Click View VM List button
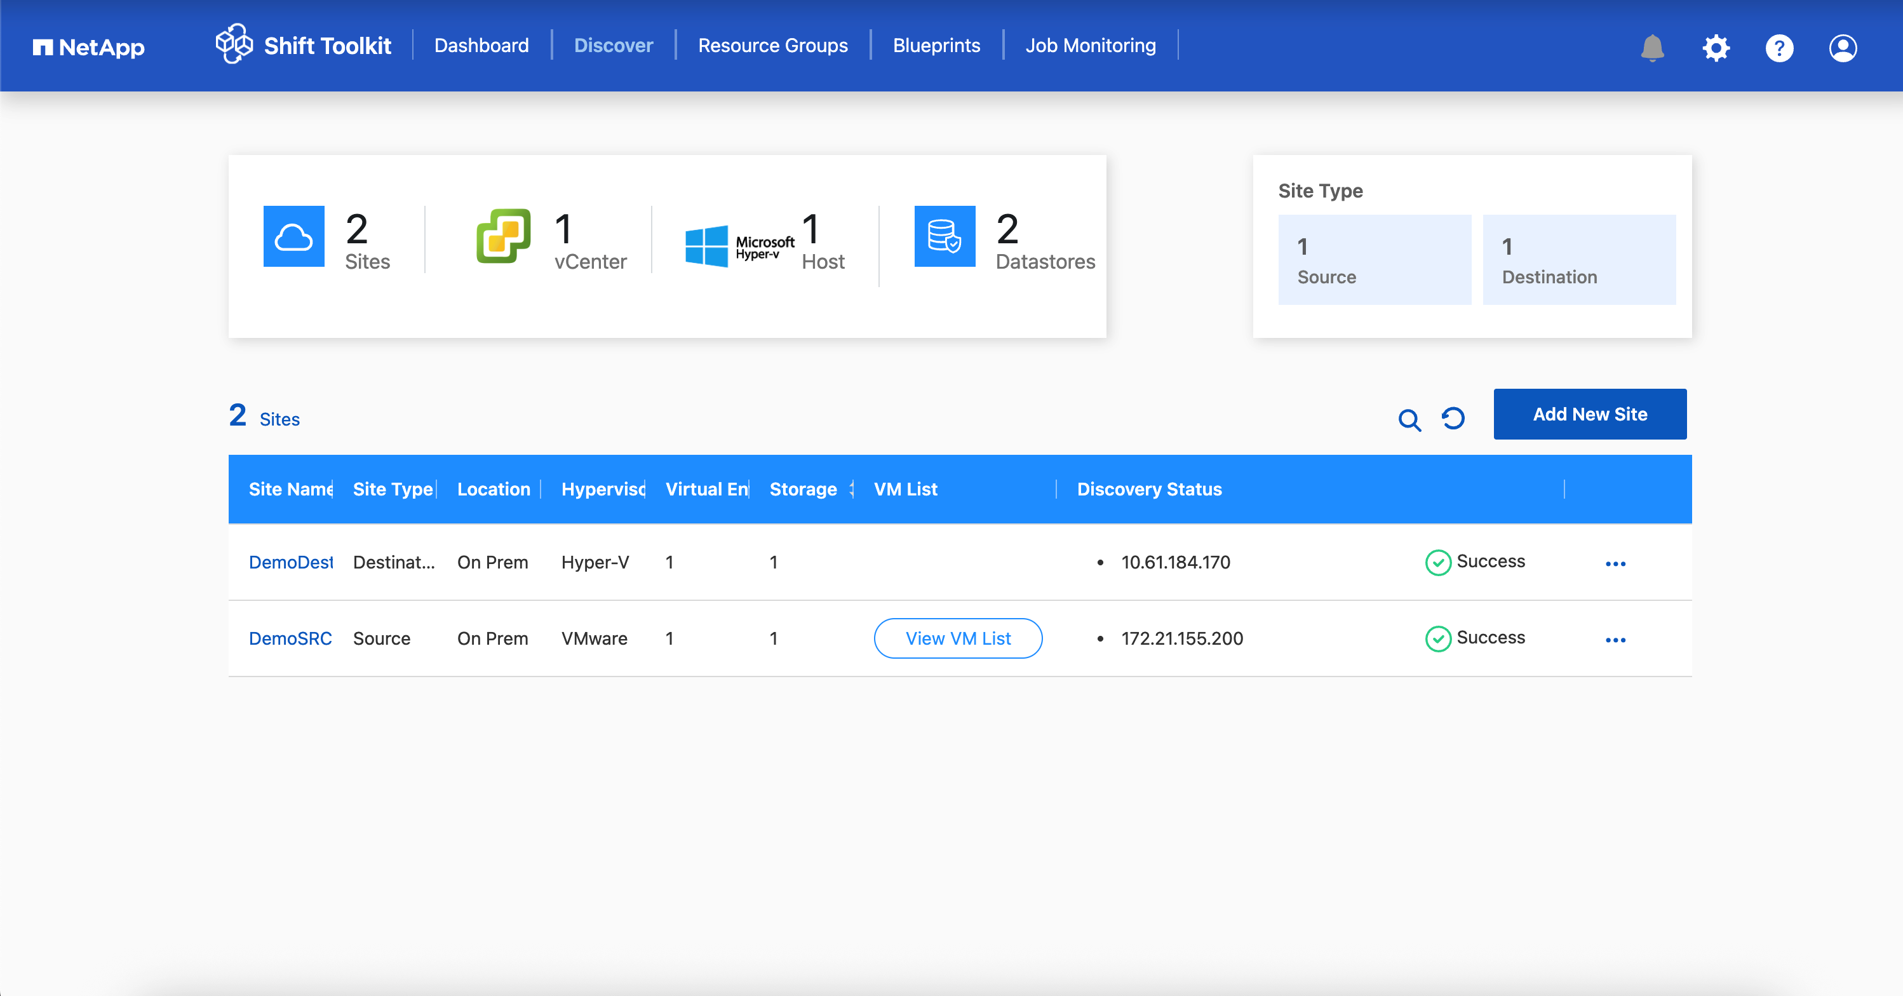Image resolution: width=1903 pixels, height=996 pixels. click(x=957, y=638)
